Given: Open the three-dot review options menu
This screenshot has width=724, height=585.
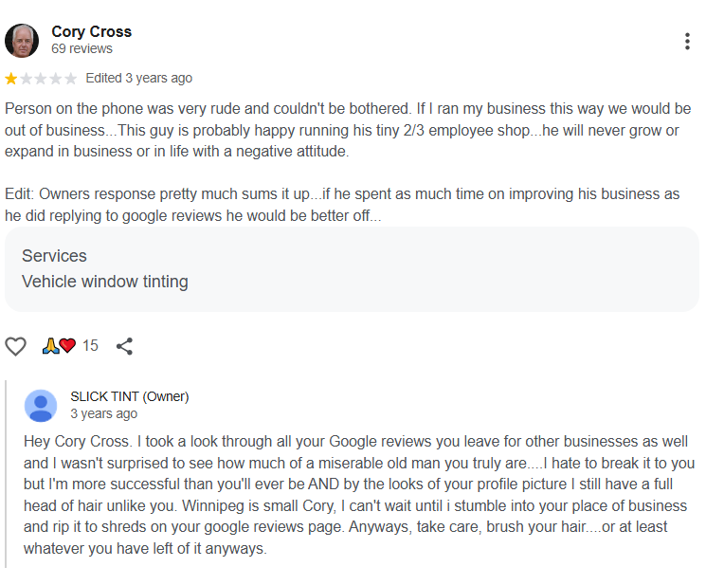Looking at the screenshot, I should click(687, 41).
